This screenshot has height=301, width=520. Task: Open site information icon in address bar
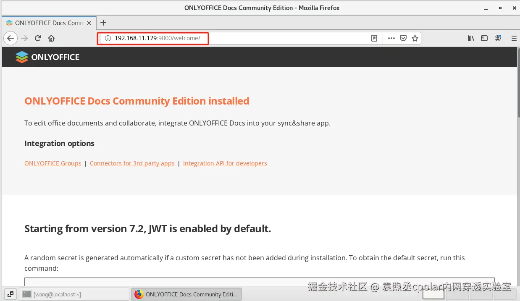108,38
